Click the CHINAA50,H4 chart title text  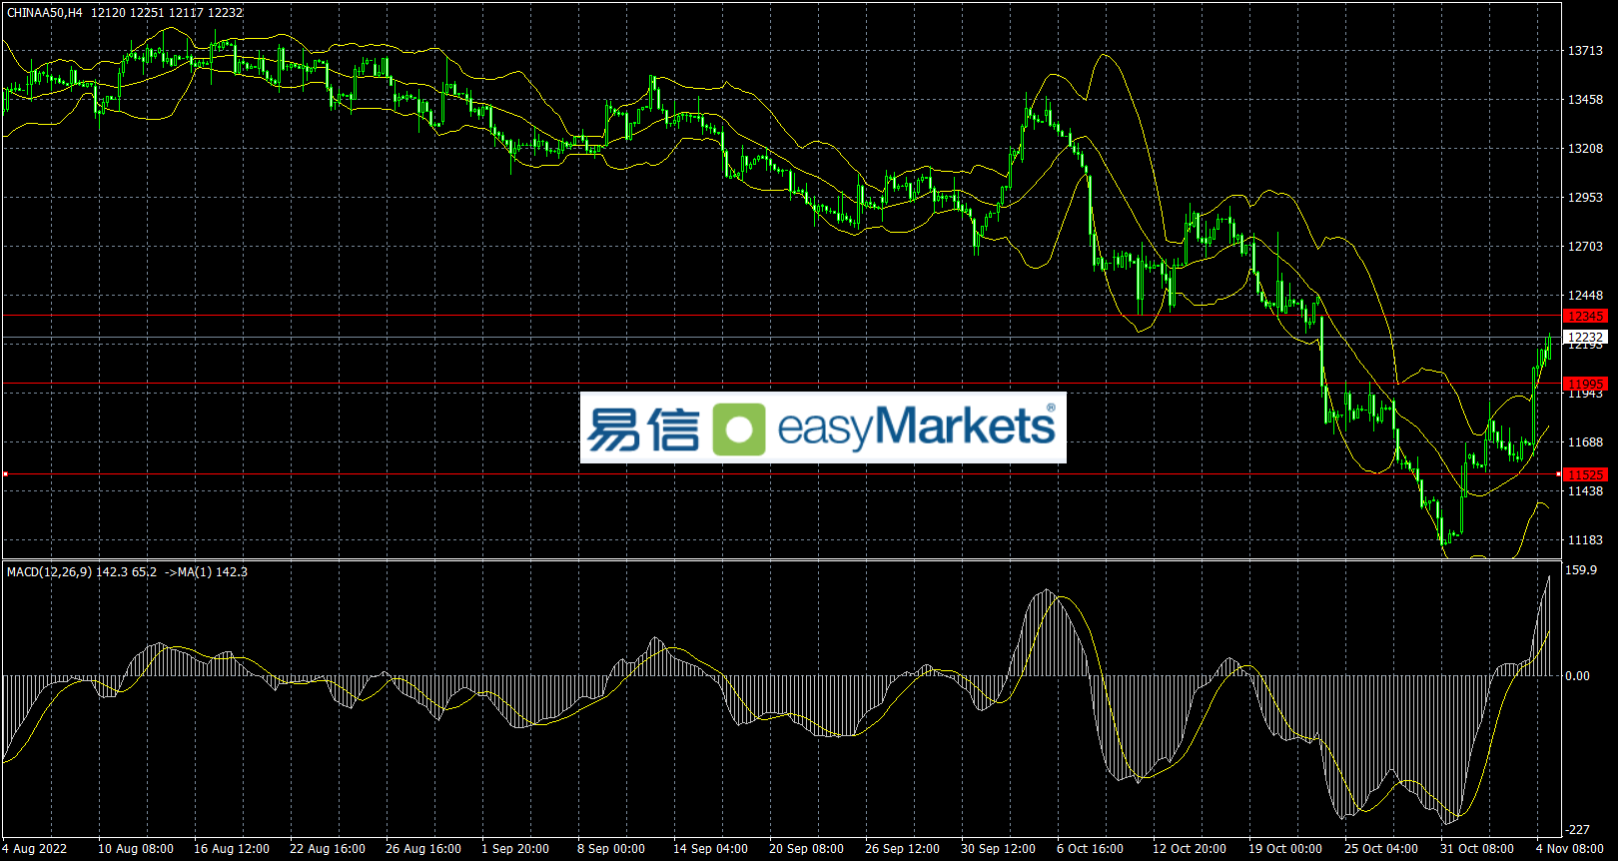tap(45, 13)
